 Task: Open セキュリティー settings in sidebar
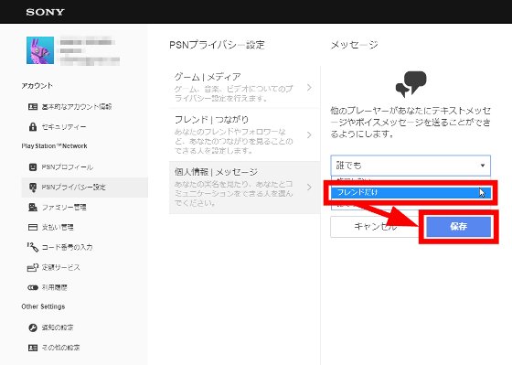point(64,127)
